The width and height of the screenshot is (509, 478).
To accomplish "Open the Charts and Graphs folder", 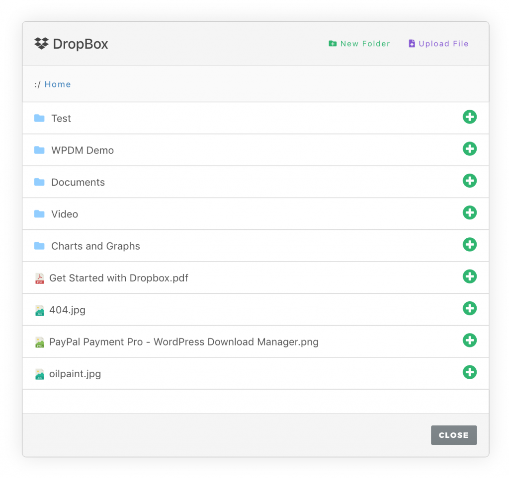I will click(x=95, y=246).
